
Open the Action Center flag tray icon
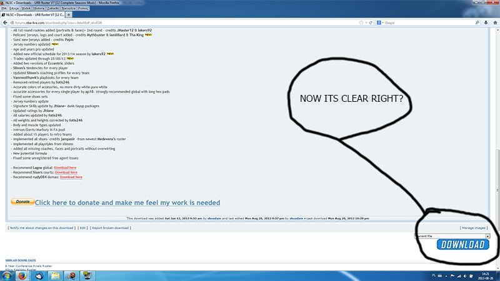(x=452, y=276)
